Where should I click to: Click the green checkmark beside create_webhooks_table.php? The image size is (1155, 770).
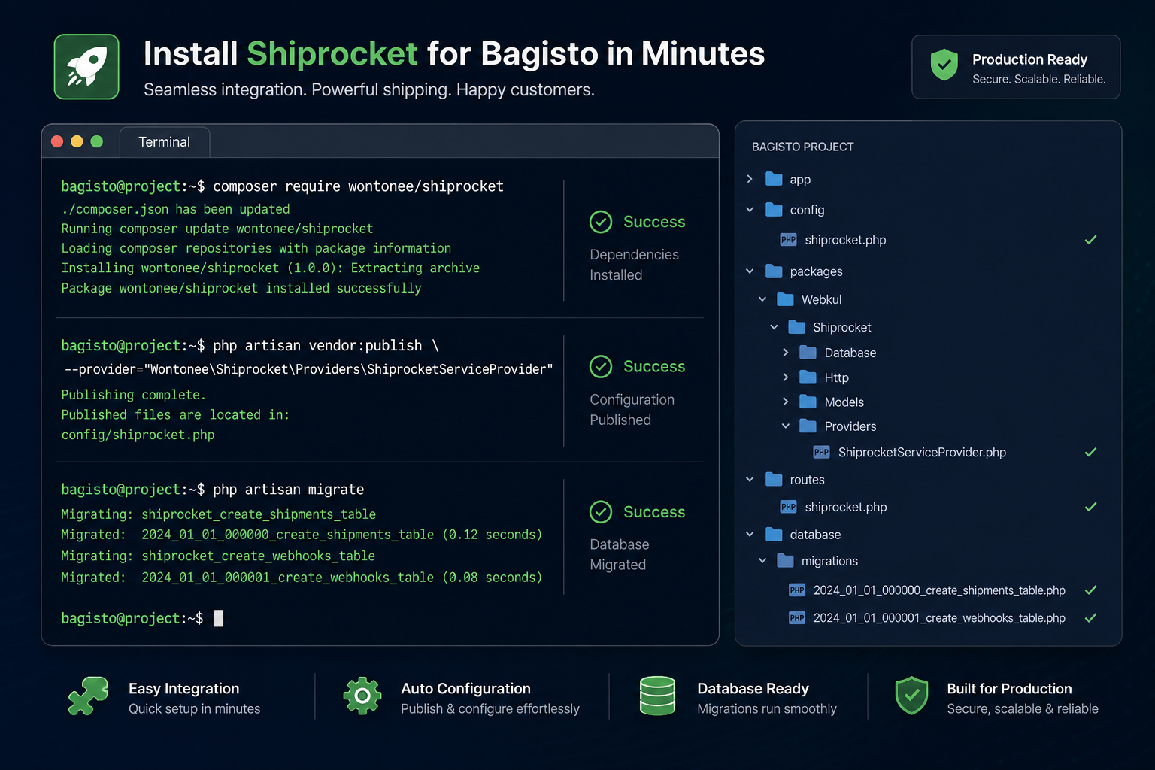pyautogui.click(x=1090, y=618)
